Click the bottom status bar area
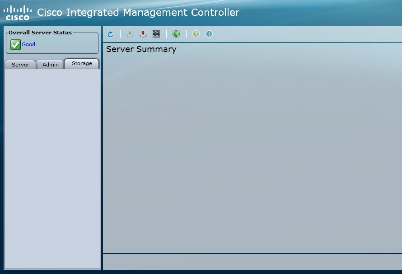The image size is (402, 274). [x=252, y=262]
